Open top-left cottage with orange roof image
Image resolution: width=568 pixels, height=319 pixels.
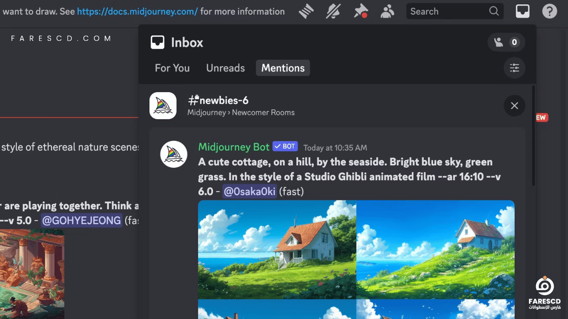(277, 250)
